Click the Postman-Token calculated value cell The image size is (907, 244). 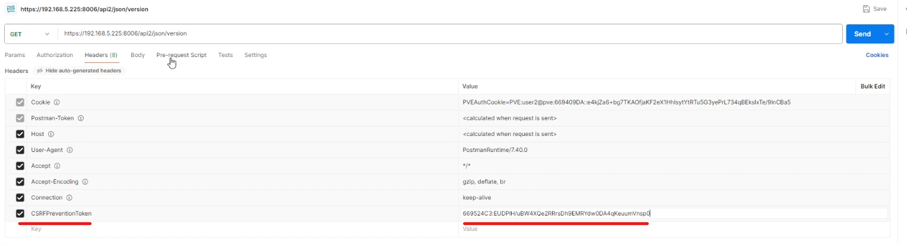(675, 118)
